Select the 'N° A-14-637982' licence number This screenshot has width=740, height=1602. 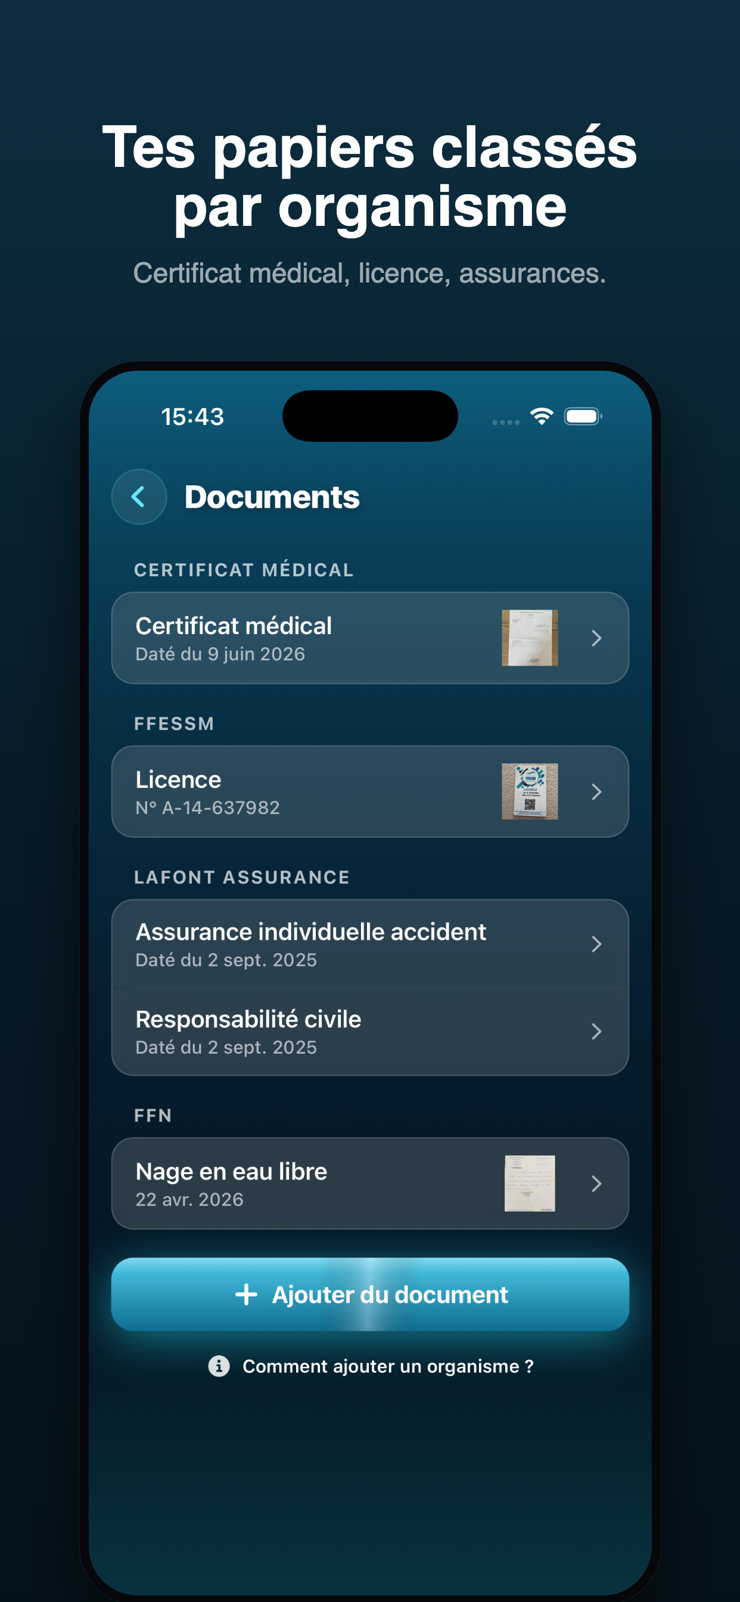point(208,807)
